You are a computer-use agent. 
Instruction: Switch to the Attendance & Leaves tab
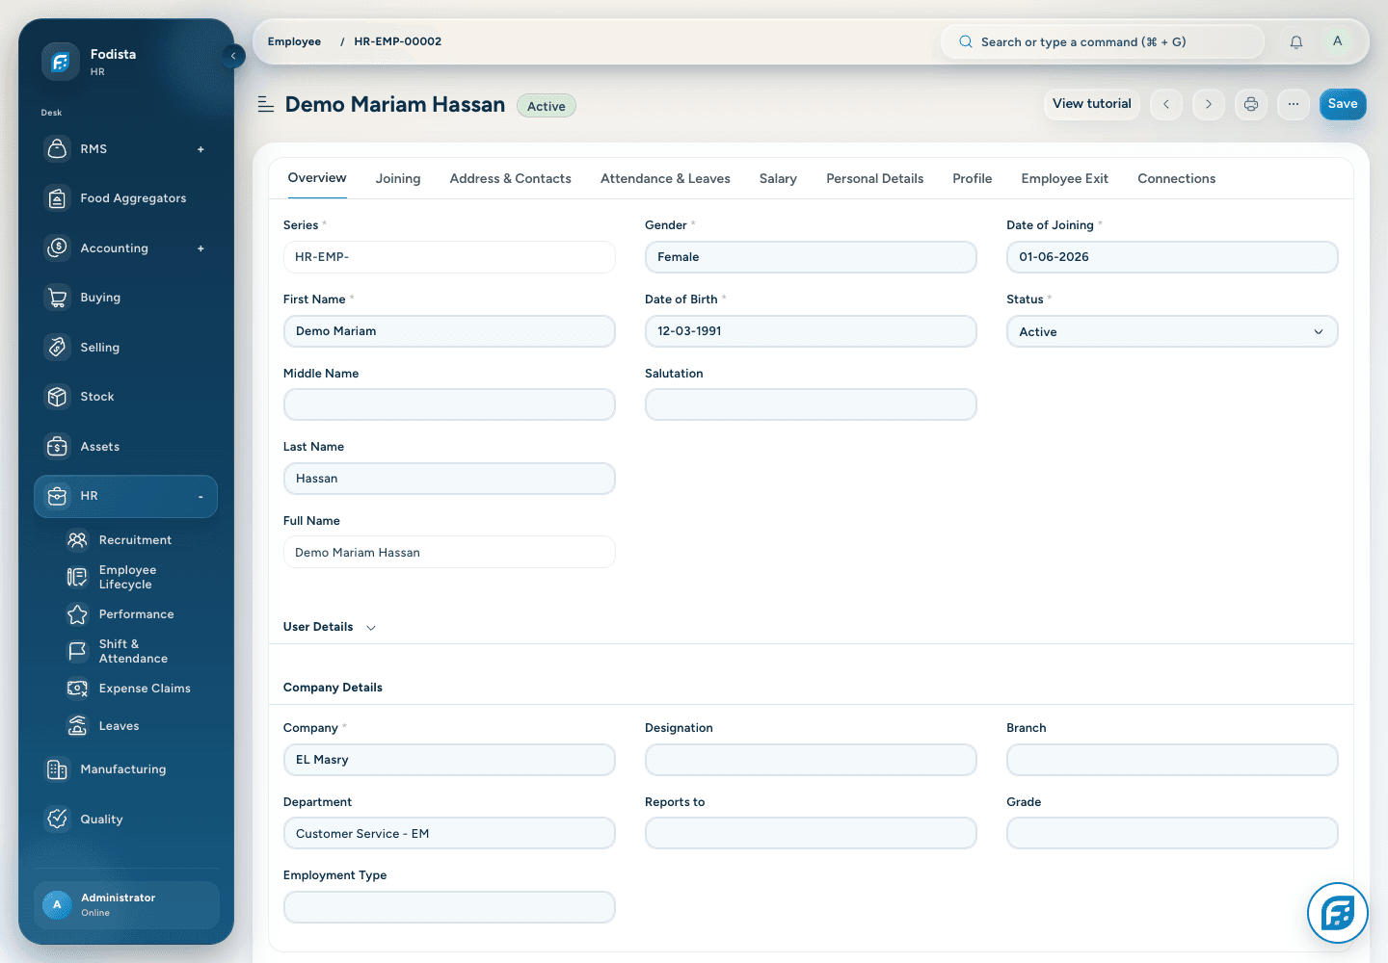665,179
